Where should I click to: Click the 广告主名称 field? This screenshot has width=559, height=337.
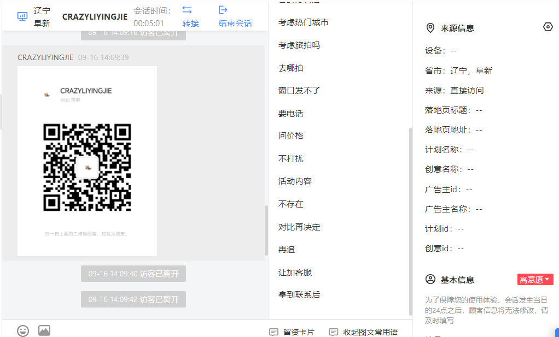tap(453, 209)
